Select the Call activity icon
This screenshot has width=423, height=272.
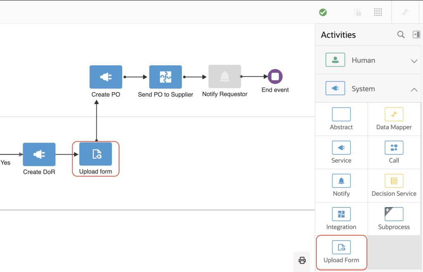pos(394,148)
